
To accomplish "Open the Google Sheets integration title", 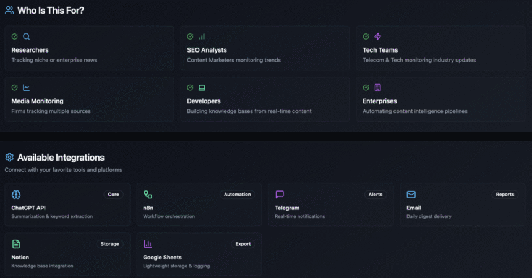I will tap(162, 258).
